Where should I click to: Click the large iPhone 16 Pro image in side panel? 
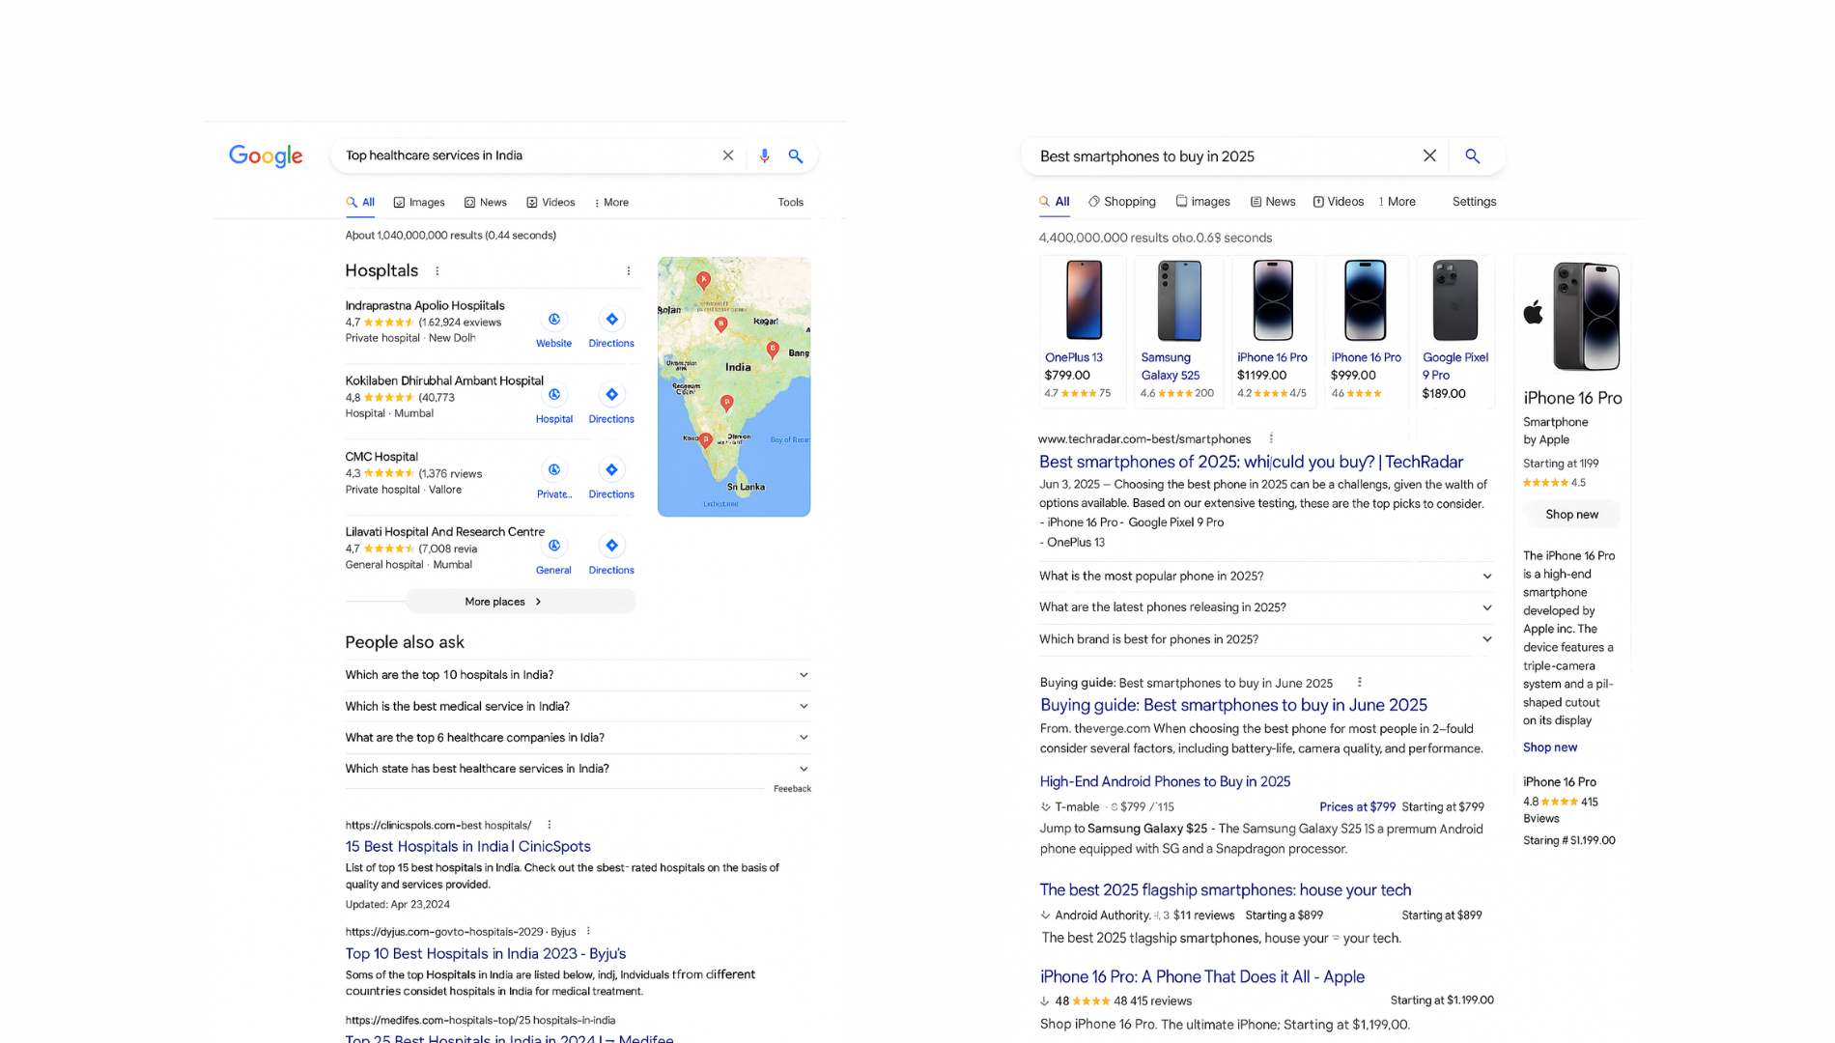coord(1586,317)
